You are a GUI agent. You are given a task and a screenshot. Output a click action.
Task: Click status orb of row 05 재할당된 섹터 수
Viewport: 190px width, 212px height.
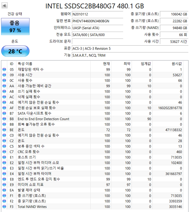point(4,69)
